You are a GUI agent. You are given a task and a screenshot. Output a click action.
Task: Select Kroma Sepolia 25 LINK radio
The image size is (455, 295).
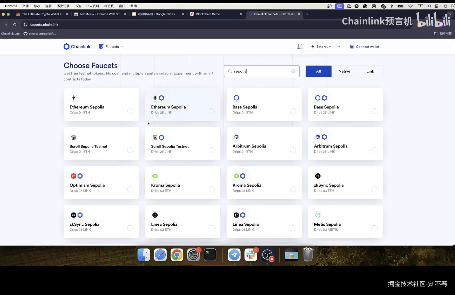pyautogui.click(x=293, y=189)
